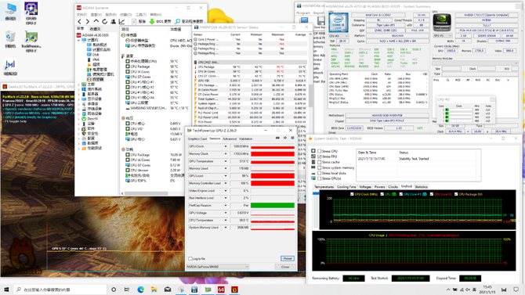Viewport: 525px width, 295px height.
Task: Click the AIDA64 icon on the taskbar
Action: (x=221, y=290)
